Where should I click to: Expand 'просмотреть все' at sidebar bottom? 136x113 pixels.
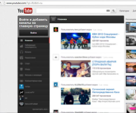tap(40, 109)
